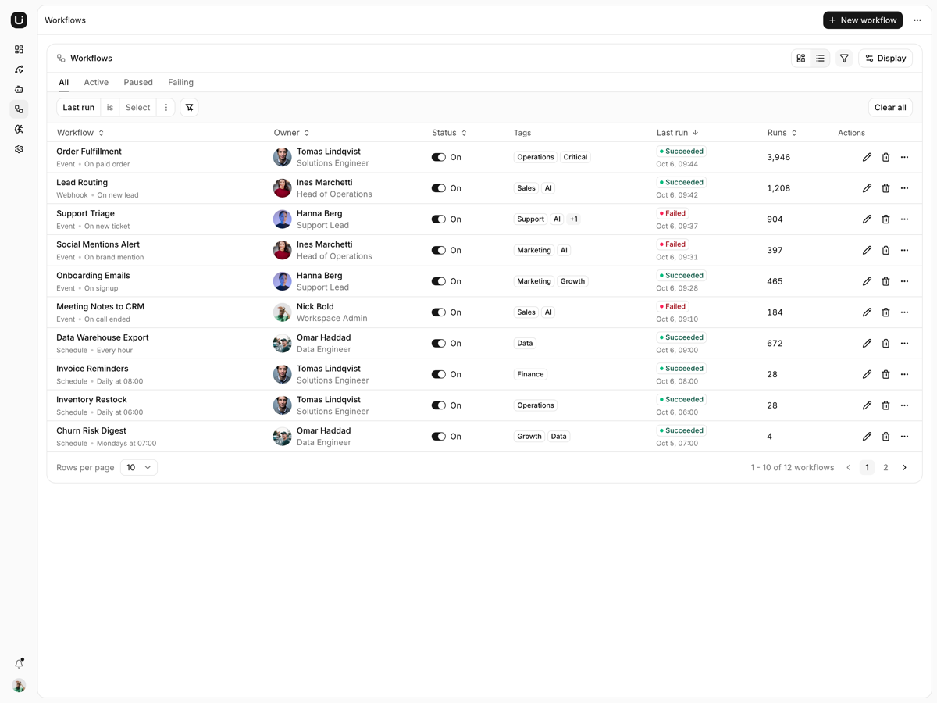Click Clear all filters

click(x=890, y=108)
